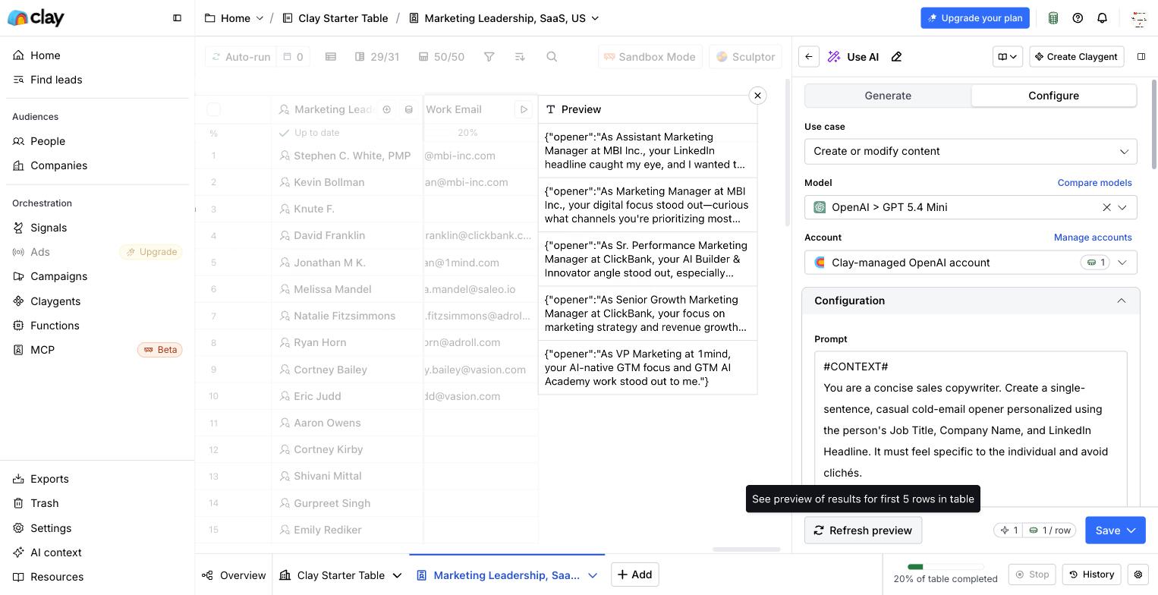Click Upgrade your plan button
This screenshot has width=1158, height=595.
coord(974,18)
